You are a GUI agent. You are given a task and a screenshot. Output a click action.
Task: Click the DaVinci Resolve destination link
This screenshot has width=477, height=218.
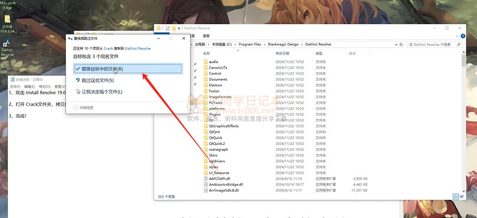coord(138,49)
